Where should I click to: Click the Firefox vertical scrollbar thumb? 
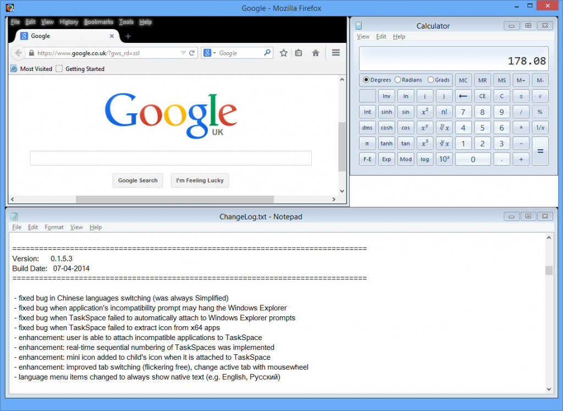click(x=342, y=146)
